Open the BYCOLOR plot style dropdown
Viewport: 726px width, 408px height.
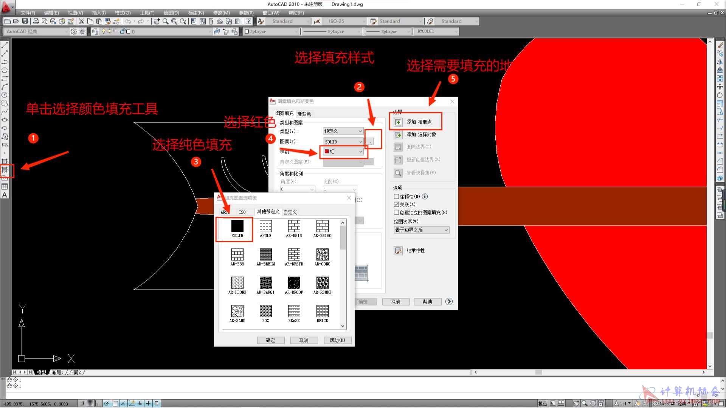tap(436, 31)
